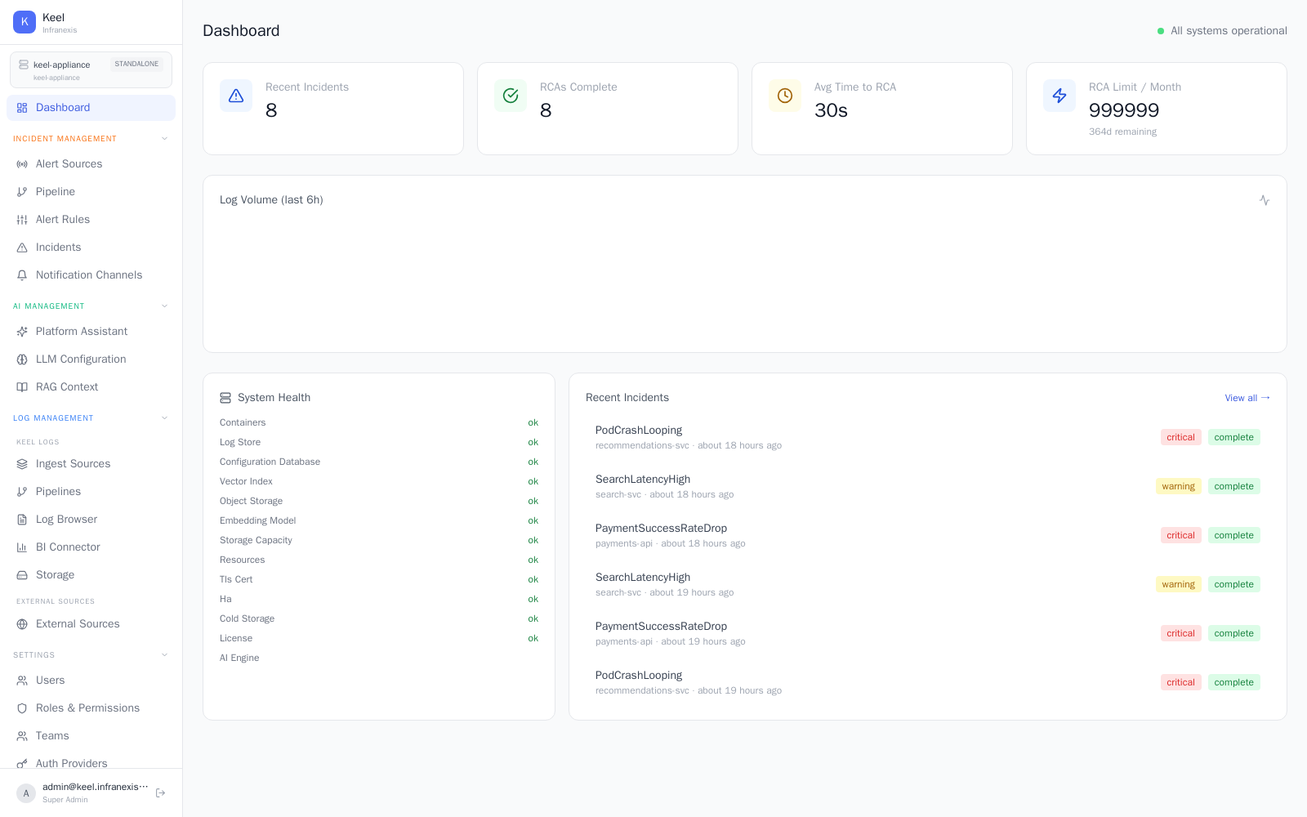Open Dashboard in the sidebar

coord(91,108)
